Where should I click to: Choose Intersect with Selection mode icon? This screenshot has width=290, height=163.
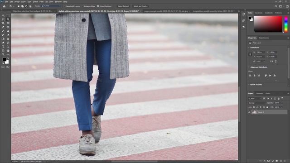[x=30, y=6]
